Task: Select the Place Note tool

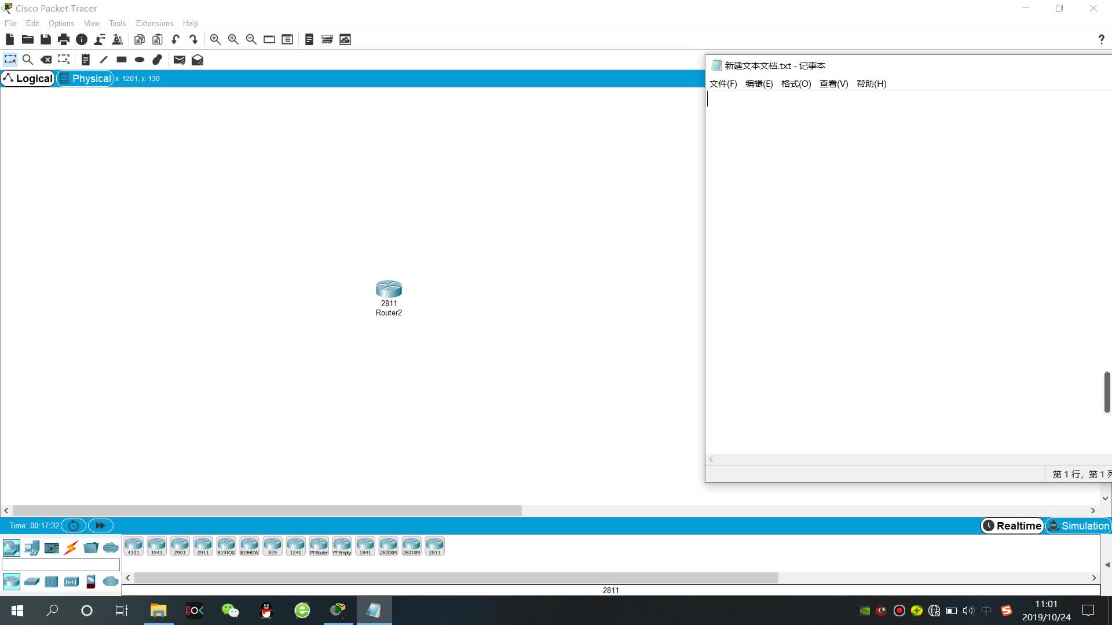Action: click(85, 60)
